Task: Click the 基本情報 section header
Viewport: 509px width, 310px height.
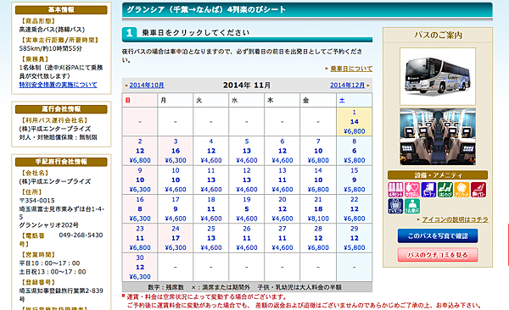Action: (x=61, y=9)
